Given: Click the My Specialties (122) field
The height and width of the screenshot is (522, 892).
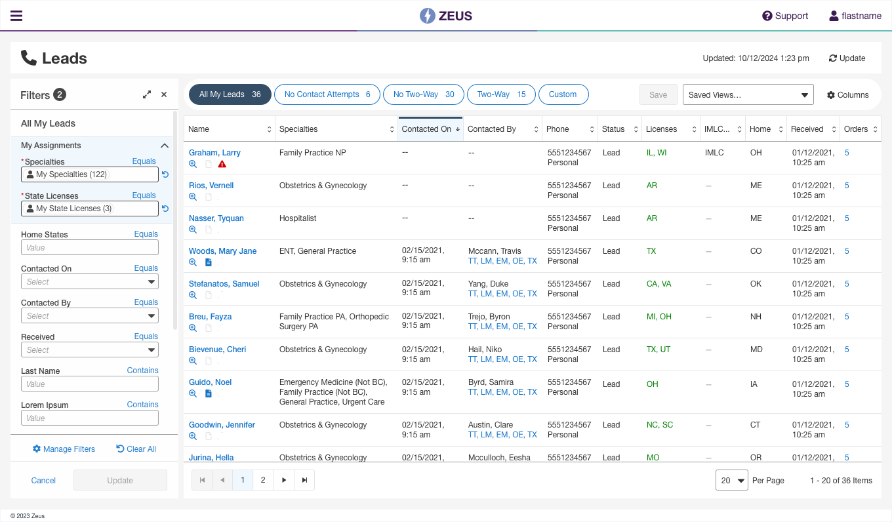Looking at the screenshot, I should click(x=90, y=174).
